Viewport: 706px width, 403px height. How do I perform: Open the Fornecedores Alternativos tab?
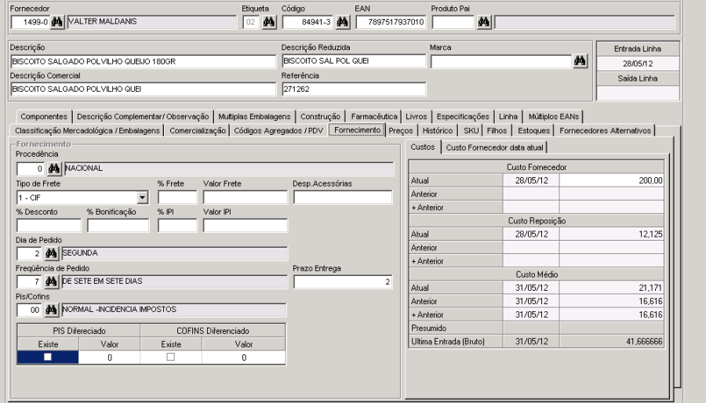(x=605, y=130)
